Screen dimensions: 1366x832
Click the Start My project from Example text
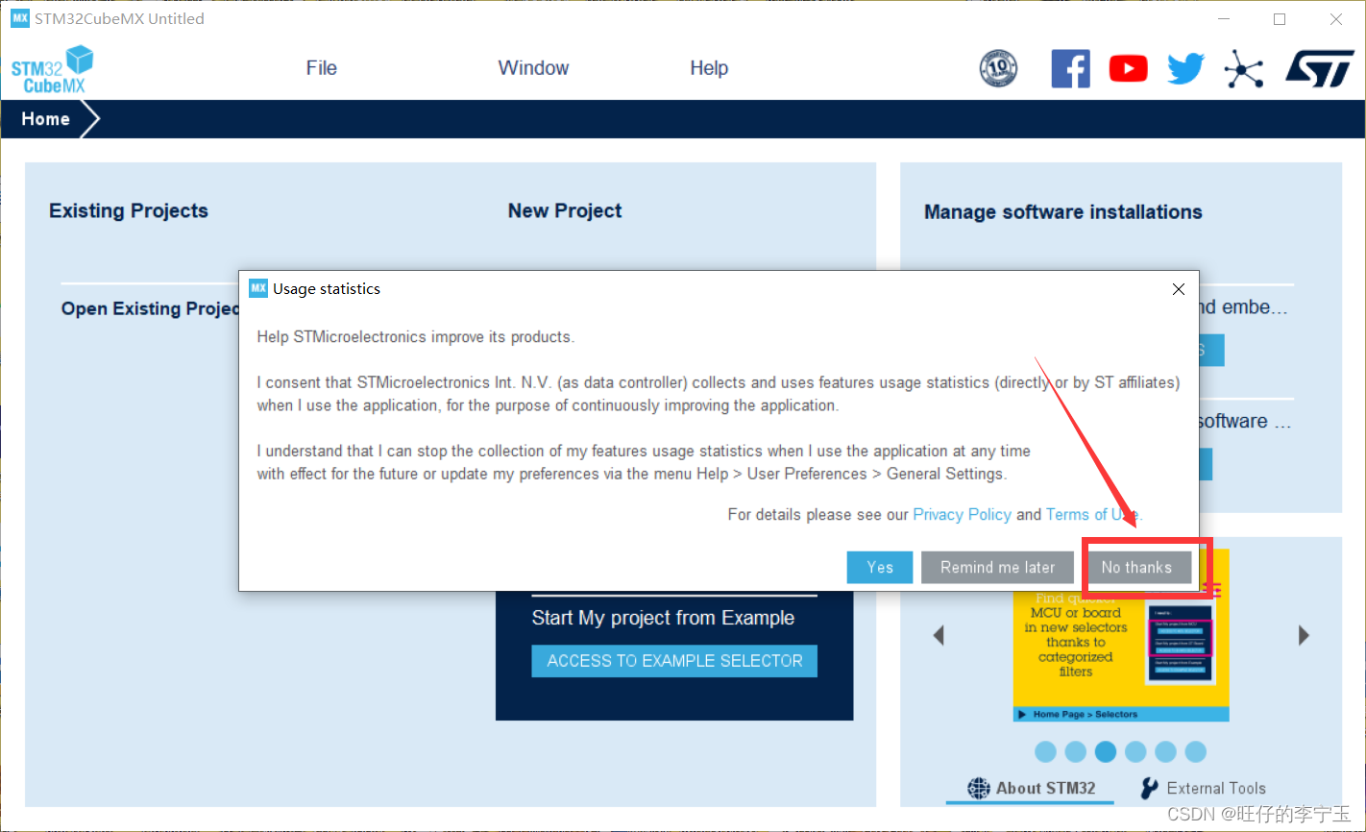(x=663, y=618)
